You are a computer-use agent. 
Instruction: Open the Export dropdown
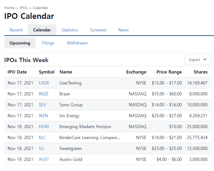(198, 60)
